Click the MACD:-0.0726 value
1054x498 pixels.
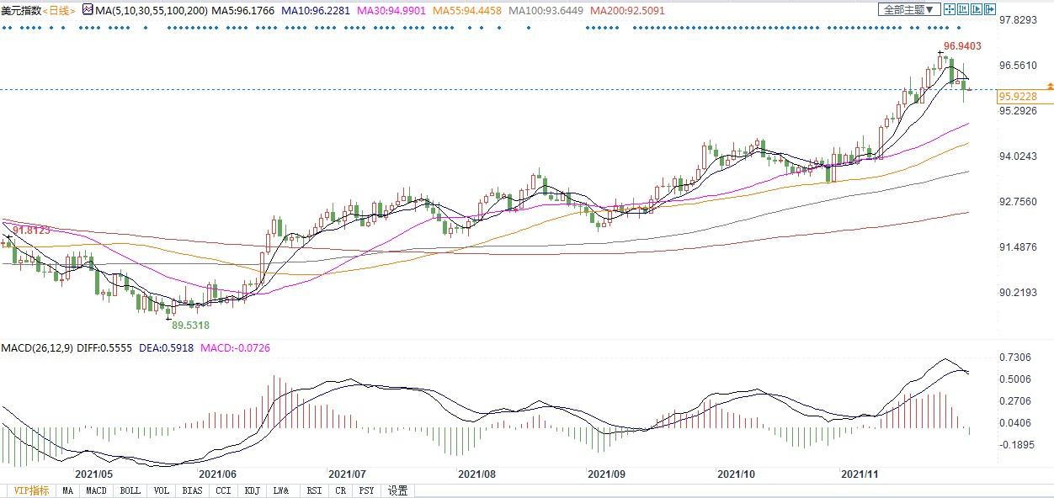tap(237, 347)
